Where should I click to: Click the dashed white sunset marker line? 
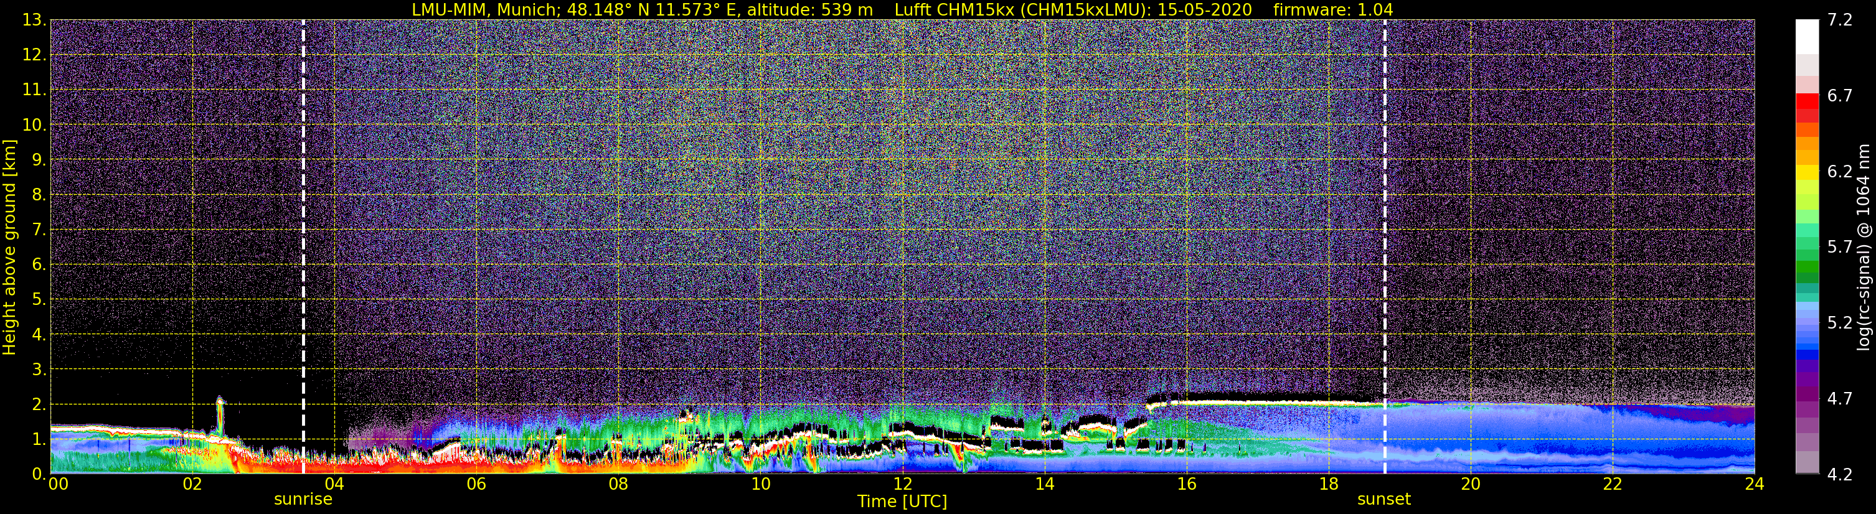point(1384,247)
